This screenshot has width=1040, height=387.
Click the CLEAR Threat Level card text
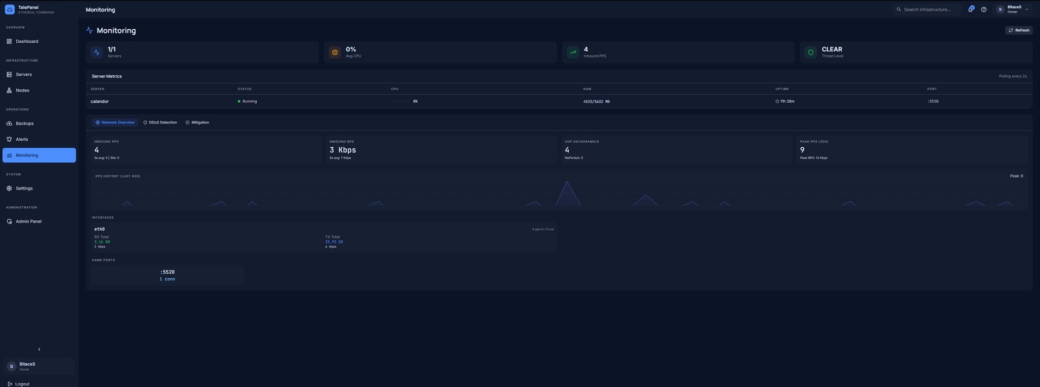(832, 49)
